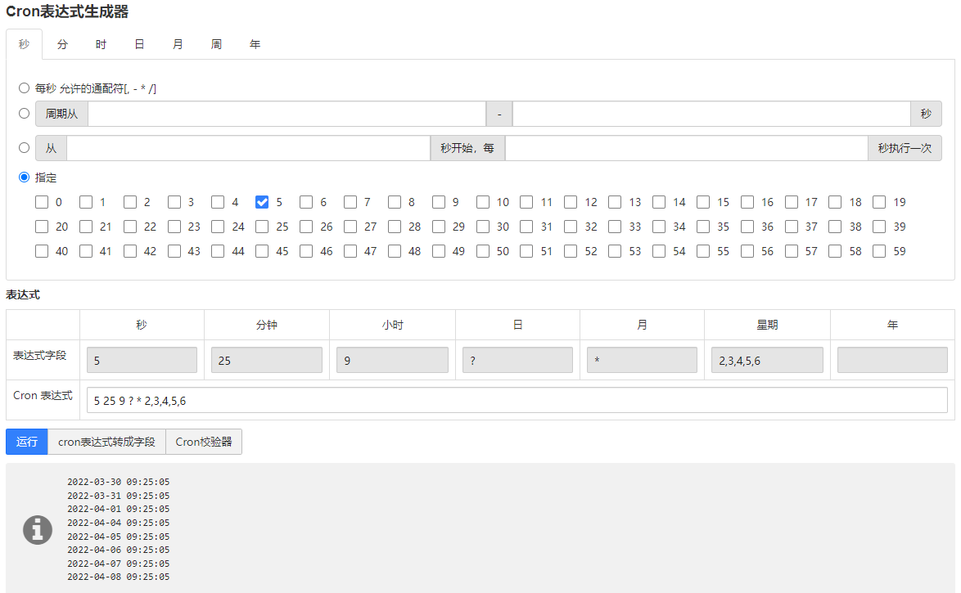
Task: Open the 年 tab
Action: (x=255, y=44)
